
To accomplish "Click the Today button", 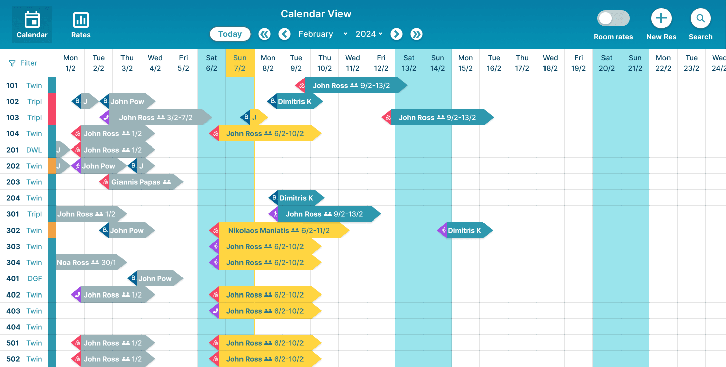I will tap(230, 34).
